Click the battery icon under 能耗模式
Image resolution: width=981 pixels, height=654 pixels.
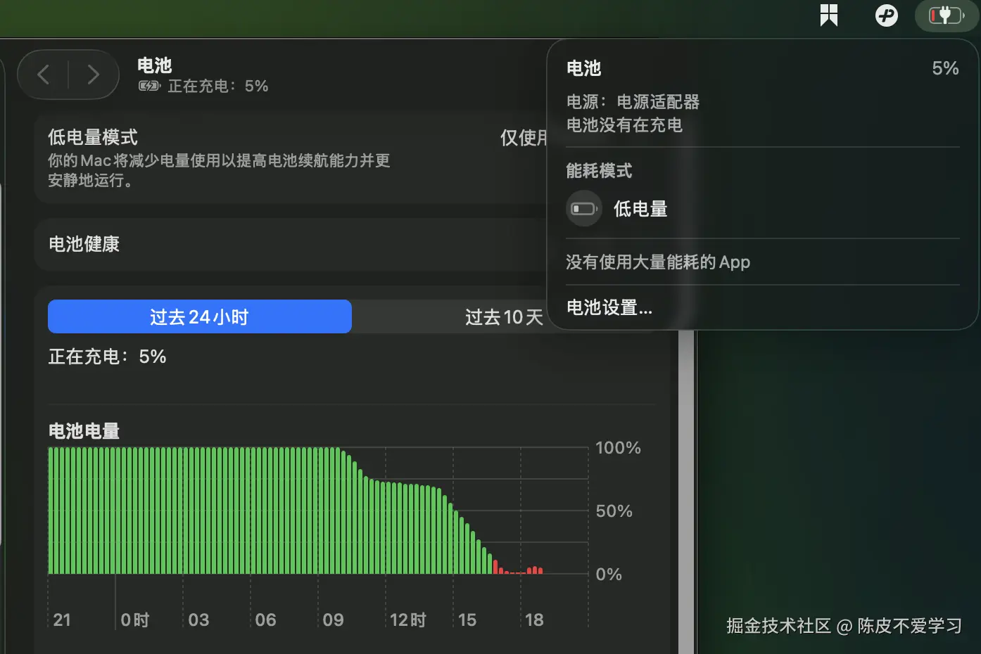coord(583,208)
